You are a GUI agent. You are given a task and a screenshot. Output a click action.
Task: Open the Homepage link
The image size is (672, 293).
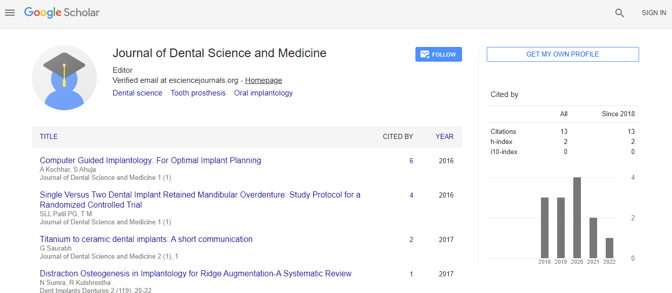click(x=264, y=80)
